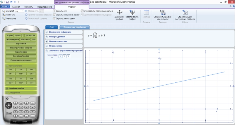Click the Save icon in quick access toolbar

click(7, 2)
